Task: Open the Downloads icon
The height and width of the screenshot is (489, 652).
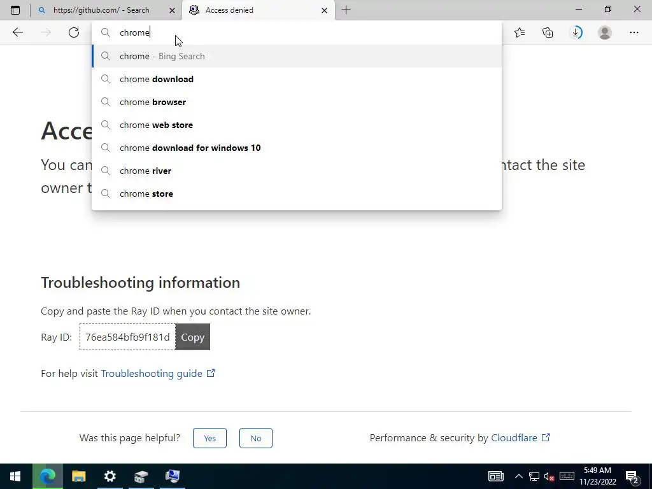Action: pos(576,32)
